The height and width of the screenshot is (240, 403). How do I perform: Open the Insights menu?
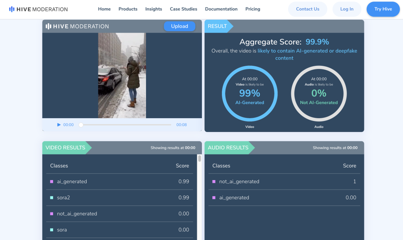point(153,9)
